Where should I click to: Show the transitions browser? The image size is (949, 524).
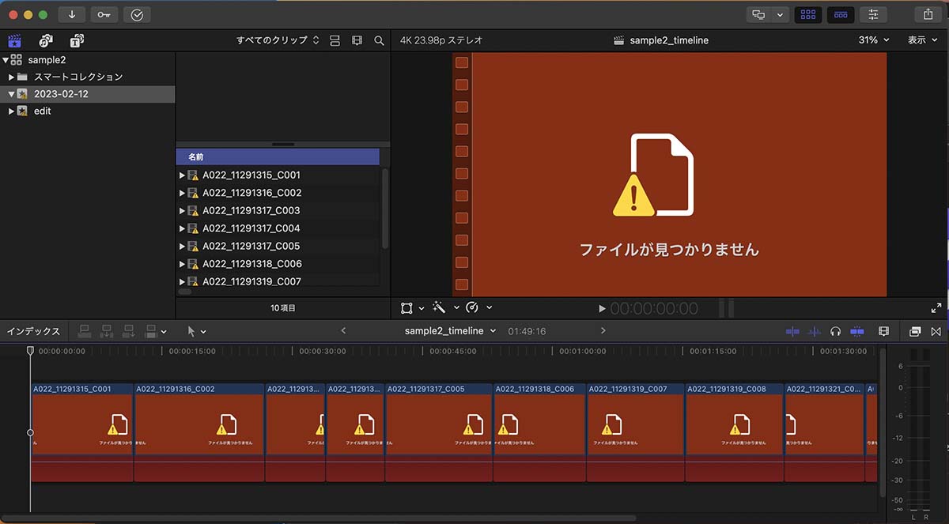pos(936,331)
